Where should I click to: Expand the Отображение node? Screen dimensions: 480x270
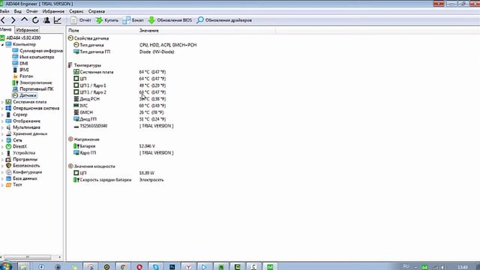click(2, 121)
